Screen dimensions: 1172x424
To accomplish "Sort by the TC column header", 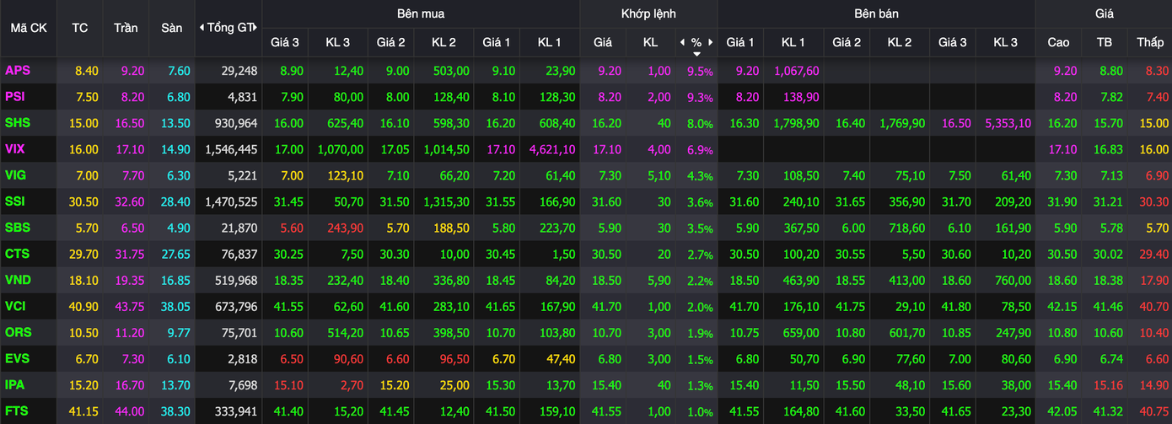I will (80, 28).
